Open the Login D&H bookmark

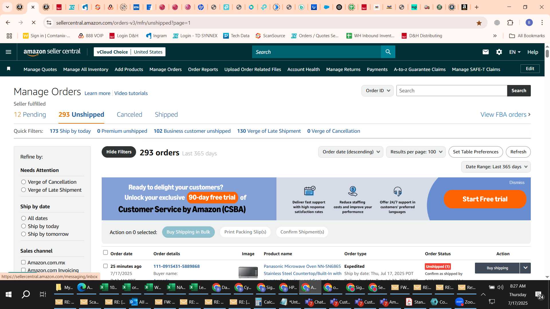pyautogui.click(x=124, y=36)
